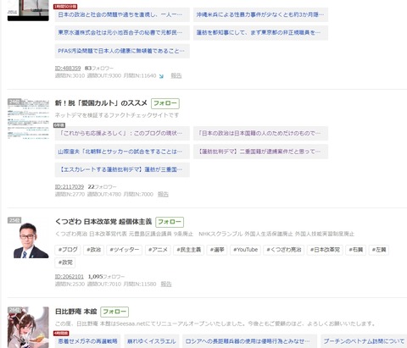Open blog title 新!脱「愛国カルト」のススメ
This screenshot has height=348, width=407.
pos(101,103)
